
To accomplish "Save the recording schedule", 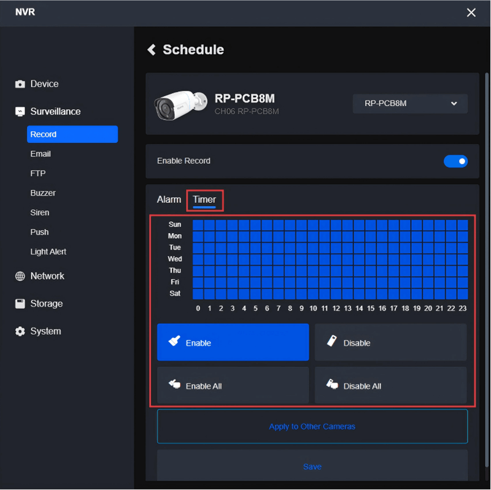I will point(312,465).
